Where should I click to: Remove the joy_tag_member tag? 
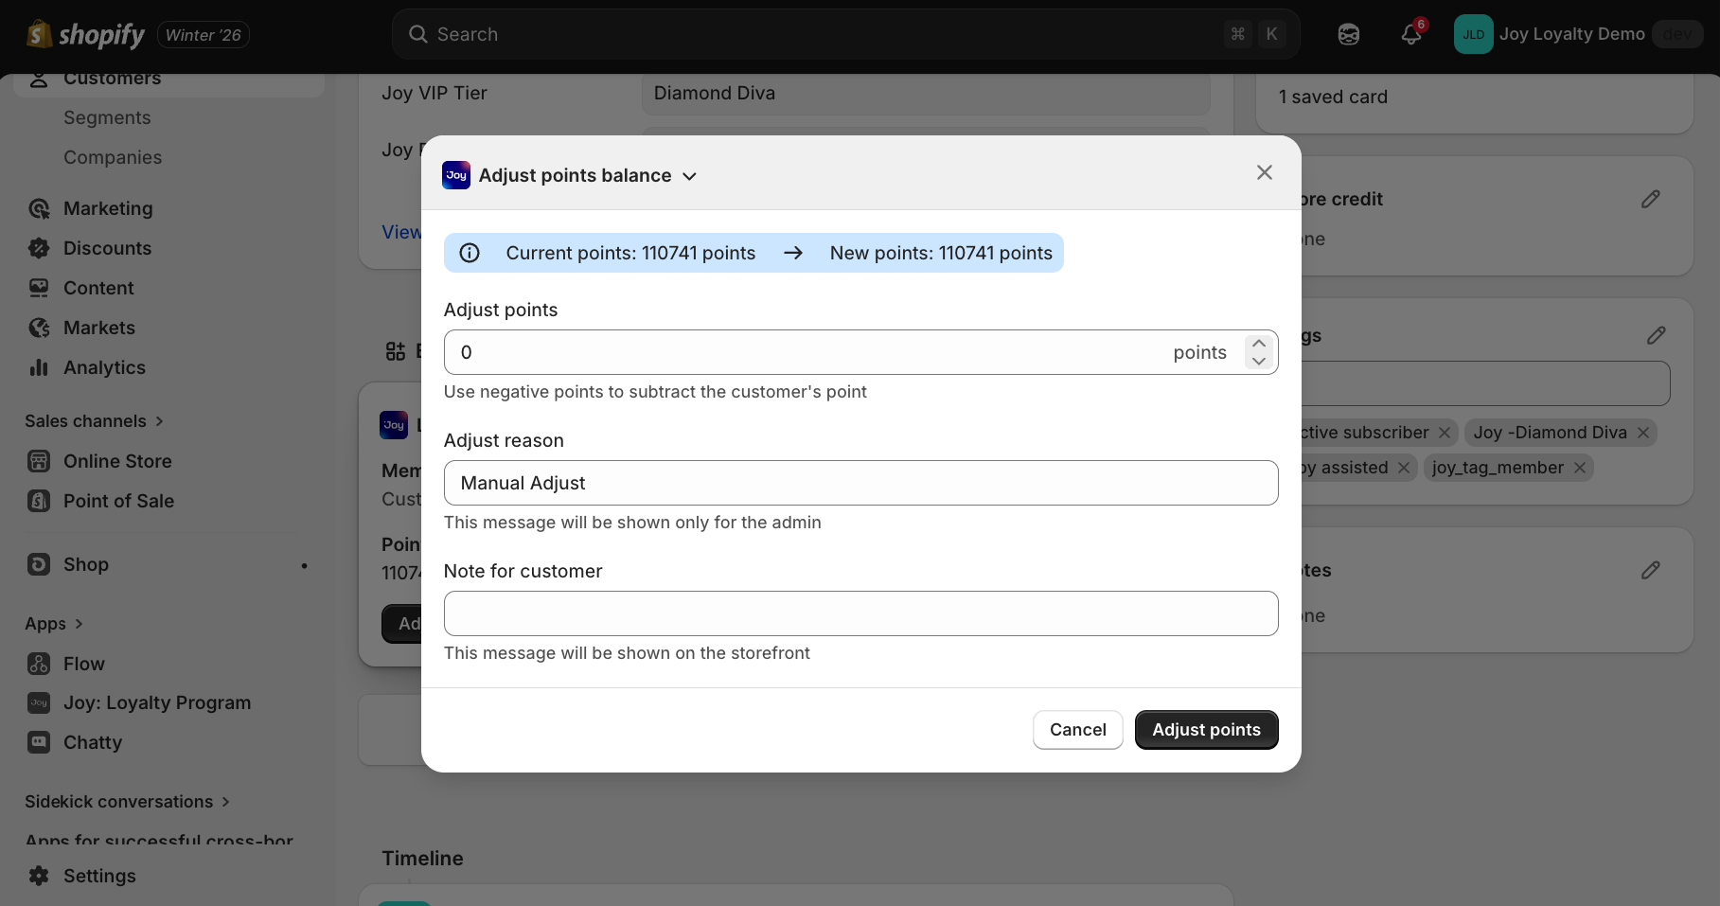pyautogui.click(x=1580, y=468)
